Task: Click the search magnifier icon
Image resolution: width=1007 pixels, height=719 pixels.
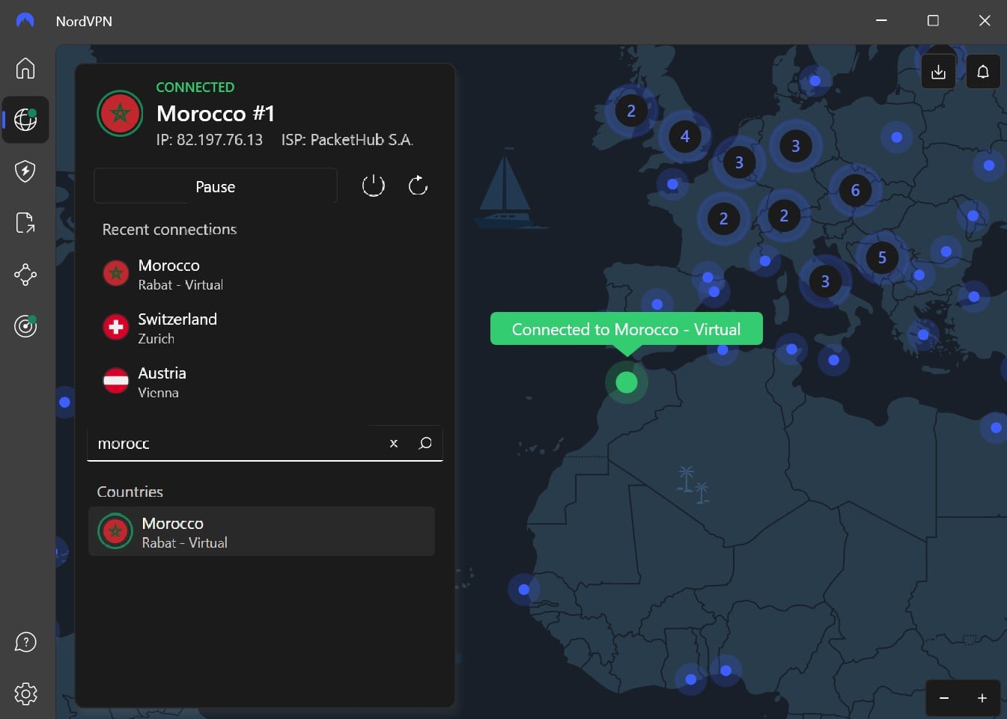Action: point(425,443)
